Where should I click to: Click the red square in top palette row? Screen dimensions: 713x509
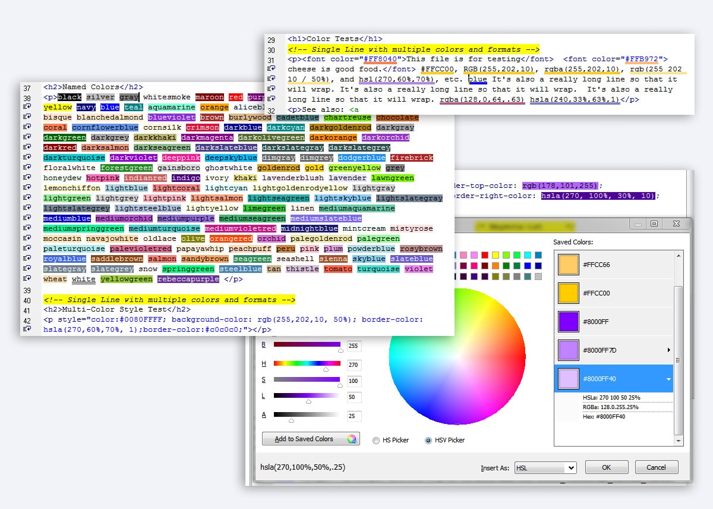point(485,255)
